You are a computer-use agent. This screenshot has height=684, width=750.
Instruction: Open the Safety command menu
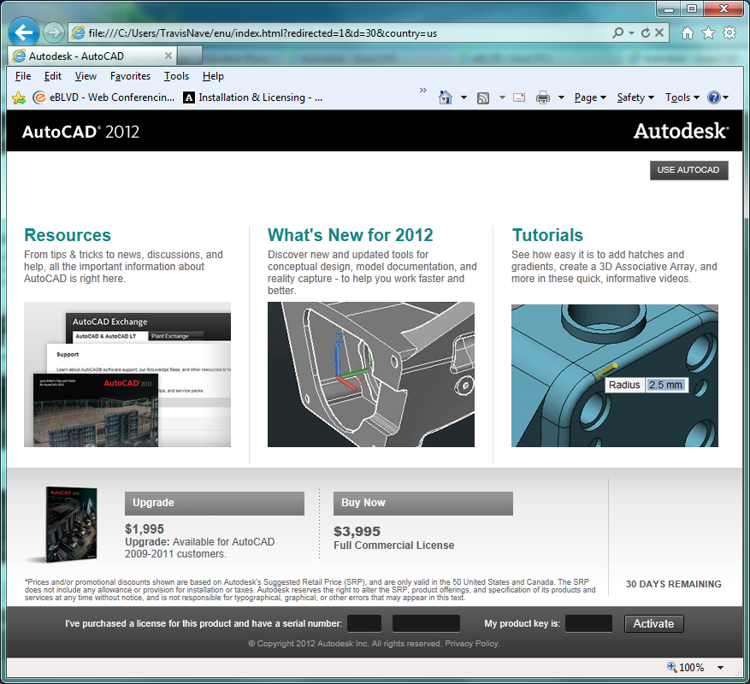click(x=635, y=97)
